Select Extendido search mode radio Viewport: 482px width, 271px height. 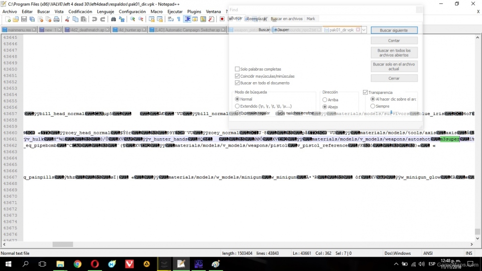(237, 106)
